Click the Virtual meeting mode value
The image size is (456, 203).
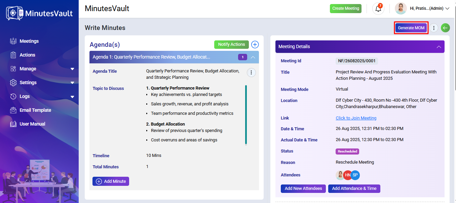(342, 89)
